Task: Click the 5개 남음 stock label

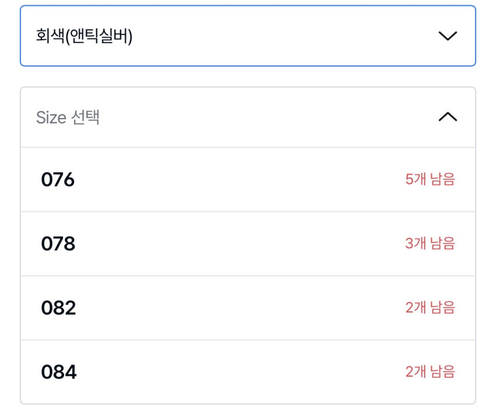Action: click(430, 179)
